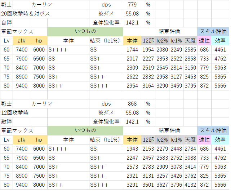
Task: Click the cell with value 3078
Action: click(176, 167)
